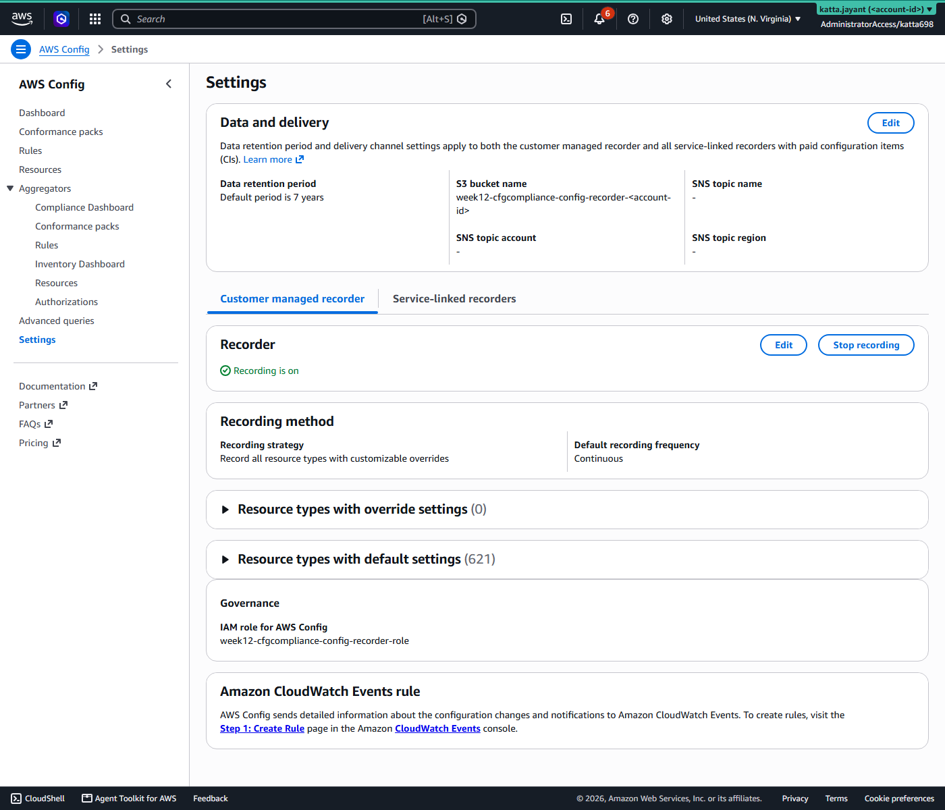Click the purple pinned service icon in top bar
Viewport: 945px width, 810px height.
(x=61, y=19)
